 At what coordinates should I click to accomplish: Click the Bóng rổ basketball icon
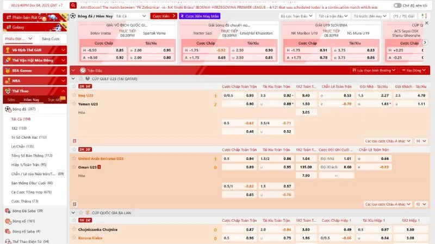click(8, 221)
